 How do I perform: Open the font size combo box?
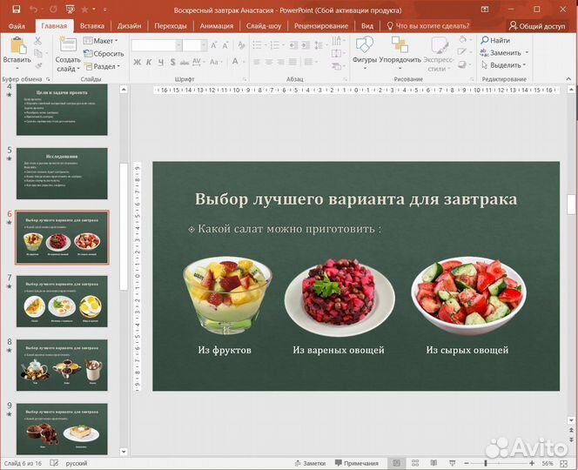click(195, 45)
